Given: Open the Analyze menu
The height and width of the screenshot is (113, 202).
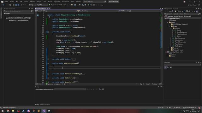Looking at the screenshot, I should coord(50,2).
